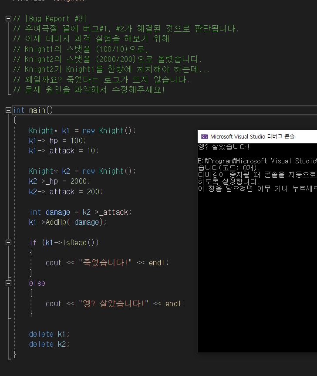The width and height of the screenshot is (317, 376).
Task: Click the 'delete k1;' line
Action: [x=49, y=334]
